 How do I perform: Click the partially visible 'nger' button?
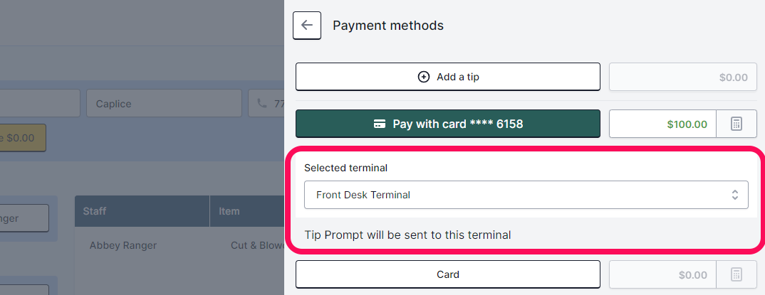point(24,218)
